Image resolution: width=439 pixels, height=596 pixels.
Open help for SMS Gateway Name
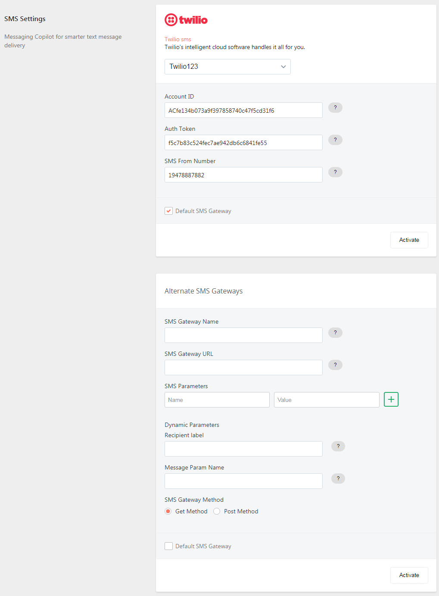pyautogui.click(x=335, y=333)
